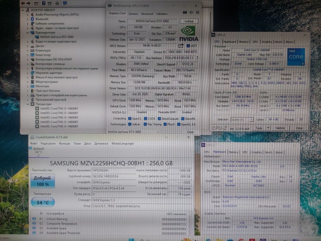Click the question mark beside Bus Interface
This screenshot has height=241, width=321.
click(197, 58)
